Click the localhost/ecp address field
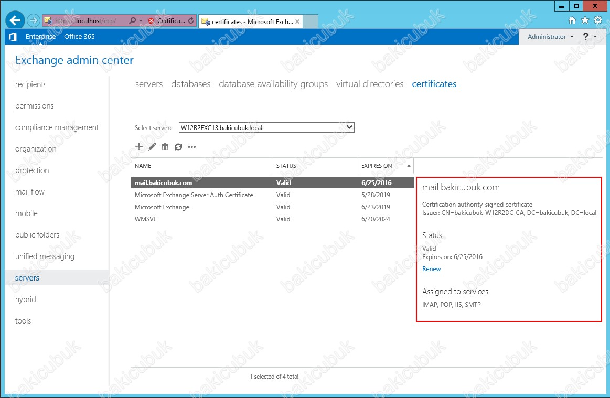The image size is (610, 398). (85, 21)
